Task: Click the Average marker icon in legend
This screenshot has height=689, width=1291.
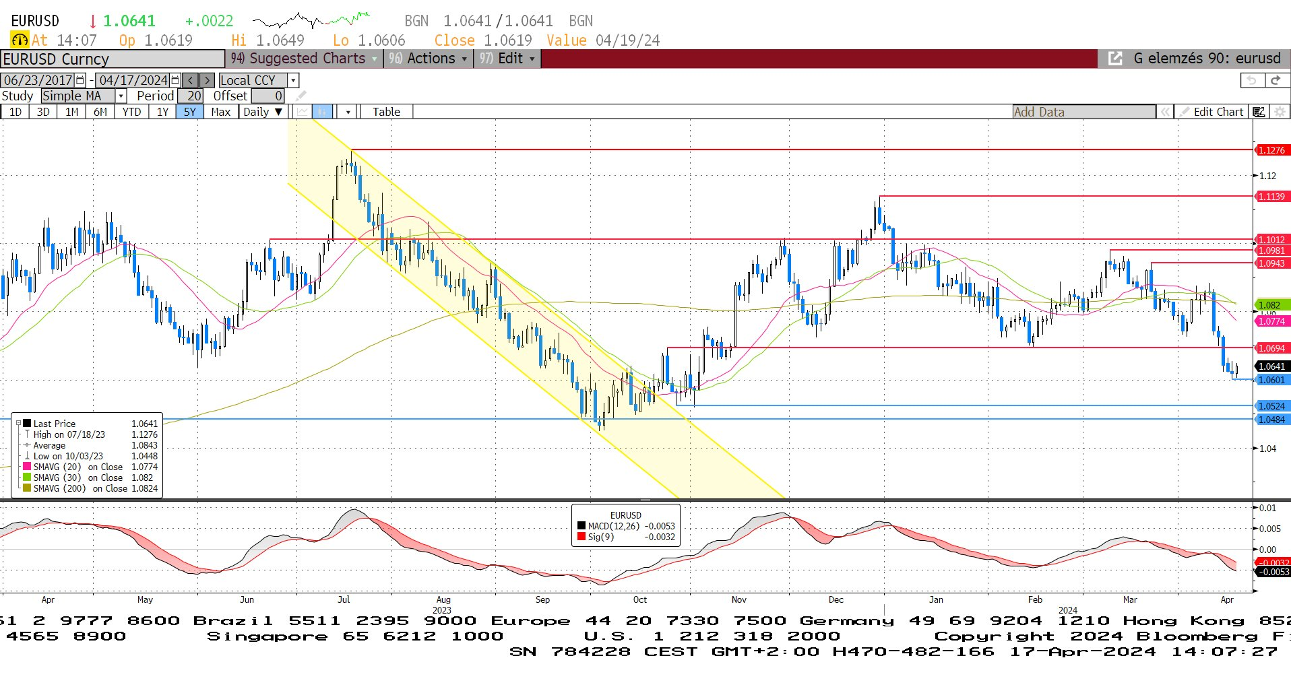Action: (x=27, y=445)
